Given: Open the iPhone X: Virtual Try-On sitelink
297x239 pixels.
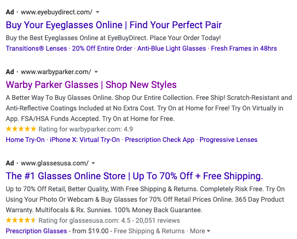Looking at the screenshot, I should coord(85,140).
